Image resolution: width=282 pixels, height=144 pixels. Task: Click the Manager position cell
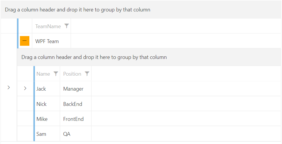click(x=73, y=89)
